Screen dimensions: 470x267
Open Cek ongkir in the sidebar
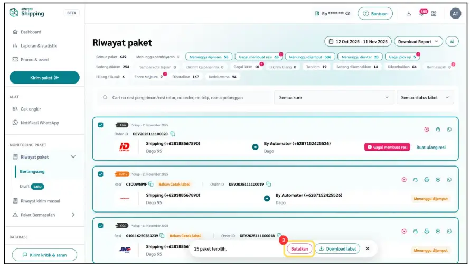pyautogui.click(x=31, y=109)
